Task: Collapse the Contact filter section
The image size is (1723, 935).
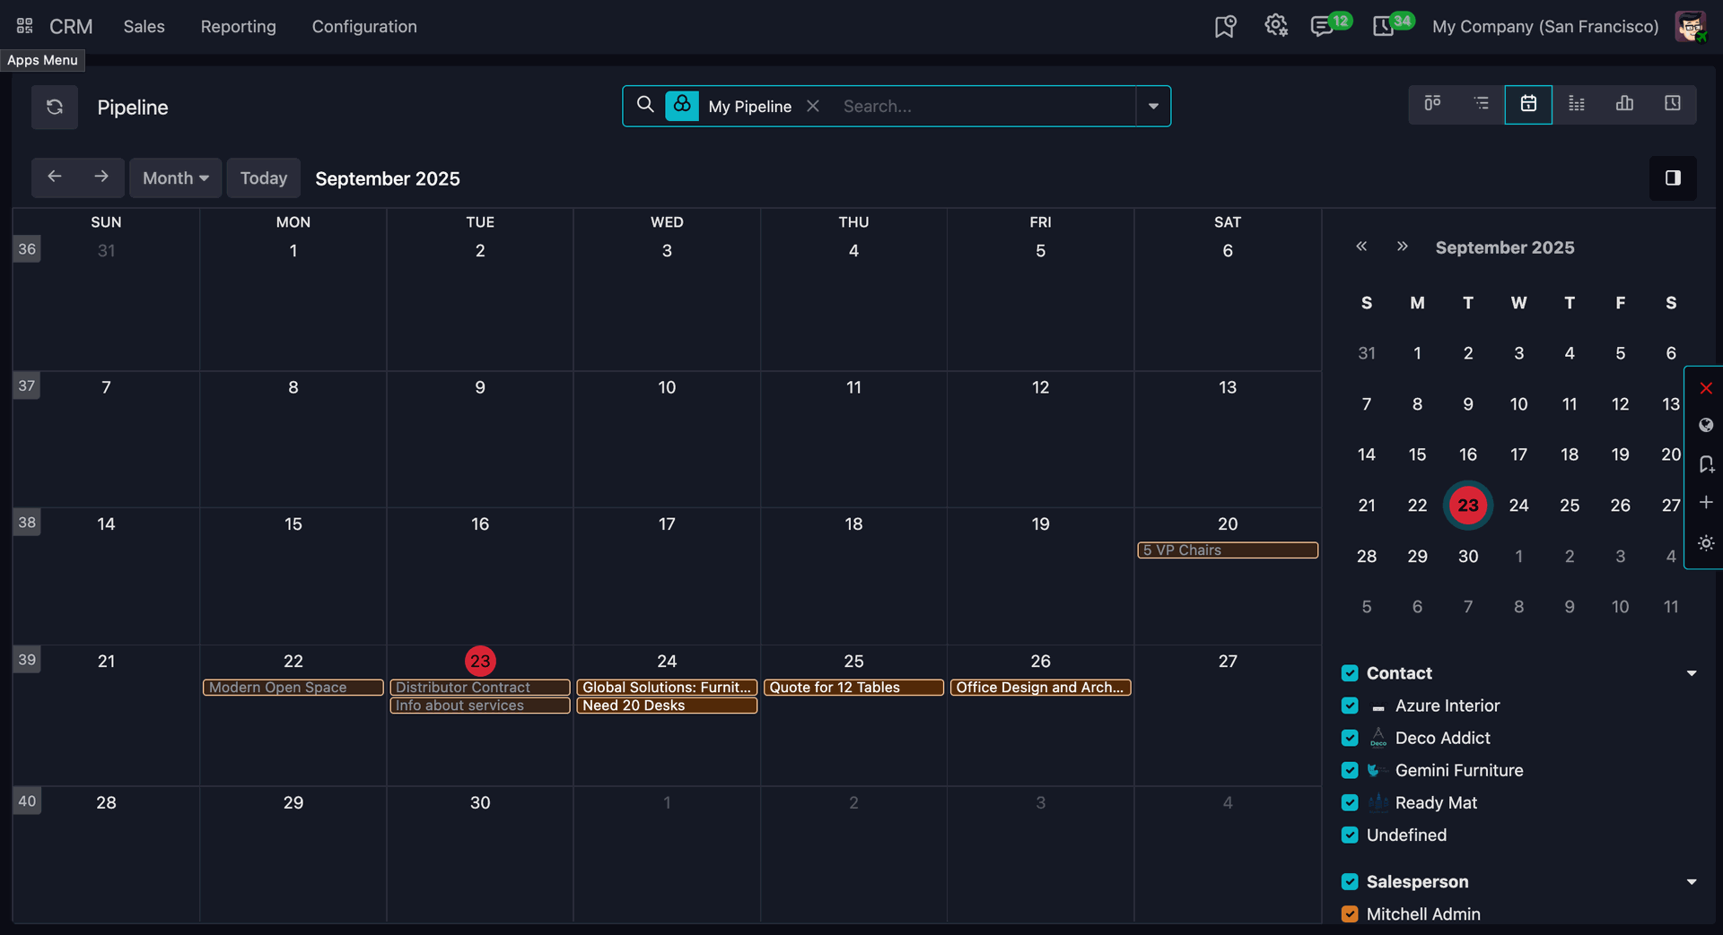Action: [1692, 673]
